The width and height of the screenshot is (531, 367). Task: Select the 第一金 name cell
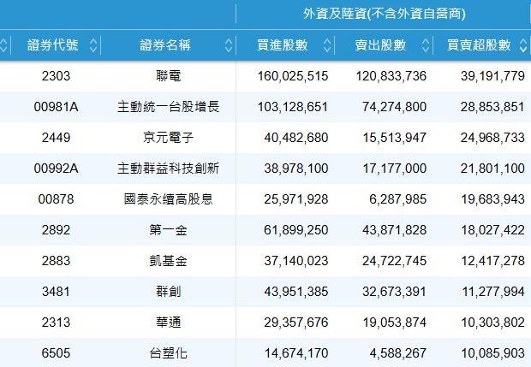pyautogui.click(x=169, y=230)
